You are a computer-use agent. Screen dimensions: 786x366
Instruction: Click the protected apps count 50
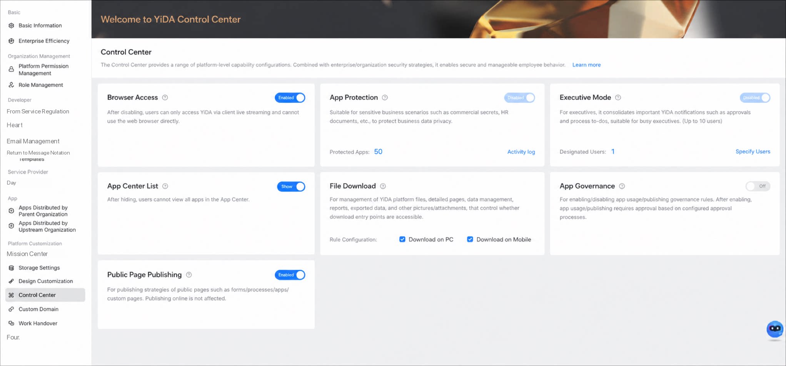pos(378,151)
